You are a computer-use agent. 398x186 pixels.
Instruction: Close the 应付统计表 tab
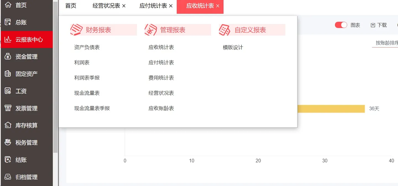point(171,6)
